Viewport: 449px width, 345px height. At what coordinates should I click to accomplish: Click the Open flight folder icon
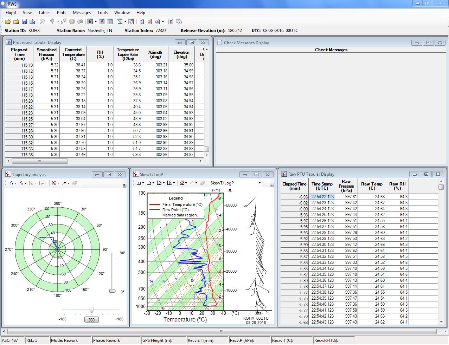8,22
